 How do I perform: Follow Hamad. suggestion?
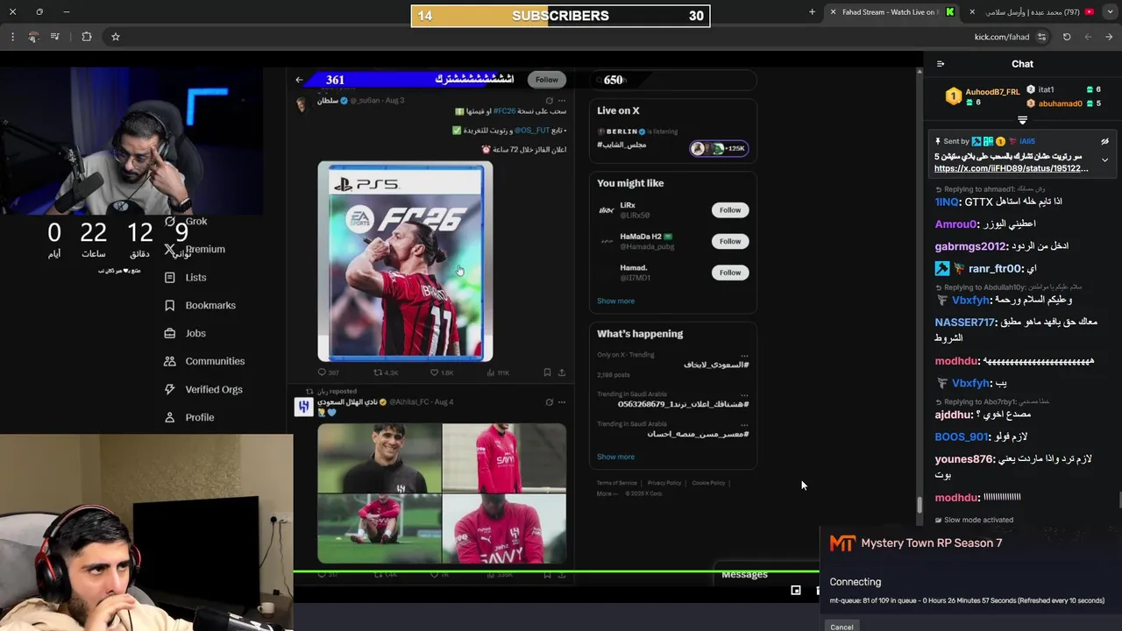click(730, 273)
